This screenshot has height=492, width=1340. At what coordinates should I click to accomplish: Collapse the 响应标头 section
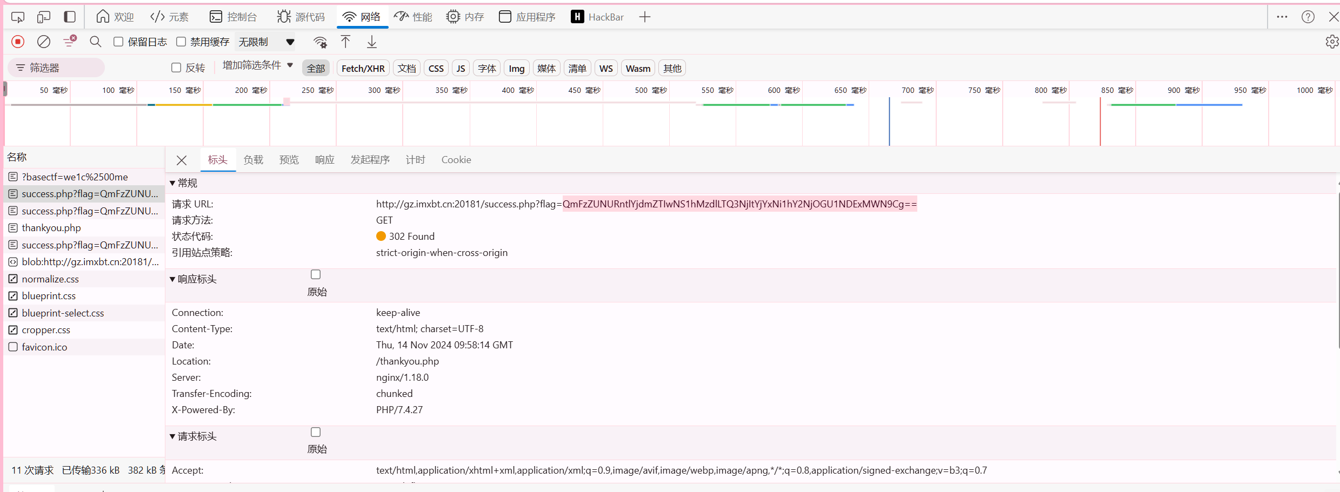click(172, 279)
